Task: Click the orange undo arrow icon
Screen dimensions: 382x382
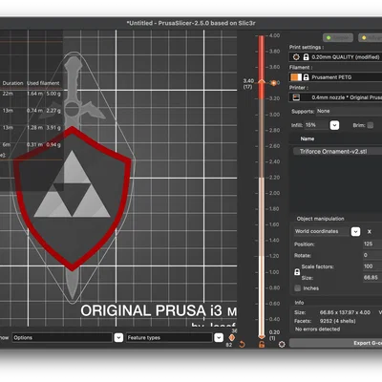Action: click(x=242, y=344)
